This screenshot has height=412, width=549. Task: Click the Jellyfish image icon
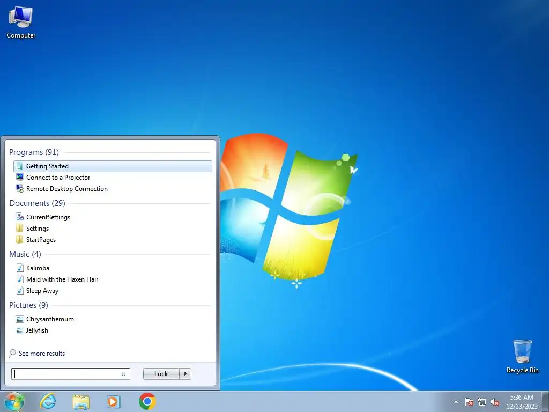pos(20,330)
